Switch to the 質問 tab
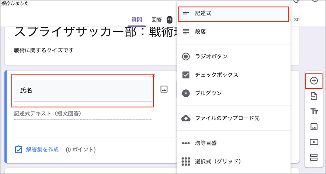Image resolution: width=326 pixels, height=174 pixels. coord(137,20)
